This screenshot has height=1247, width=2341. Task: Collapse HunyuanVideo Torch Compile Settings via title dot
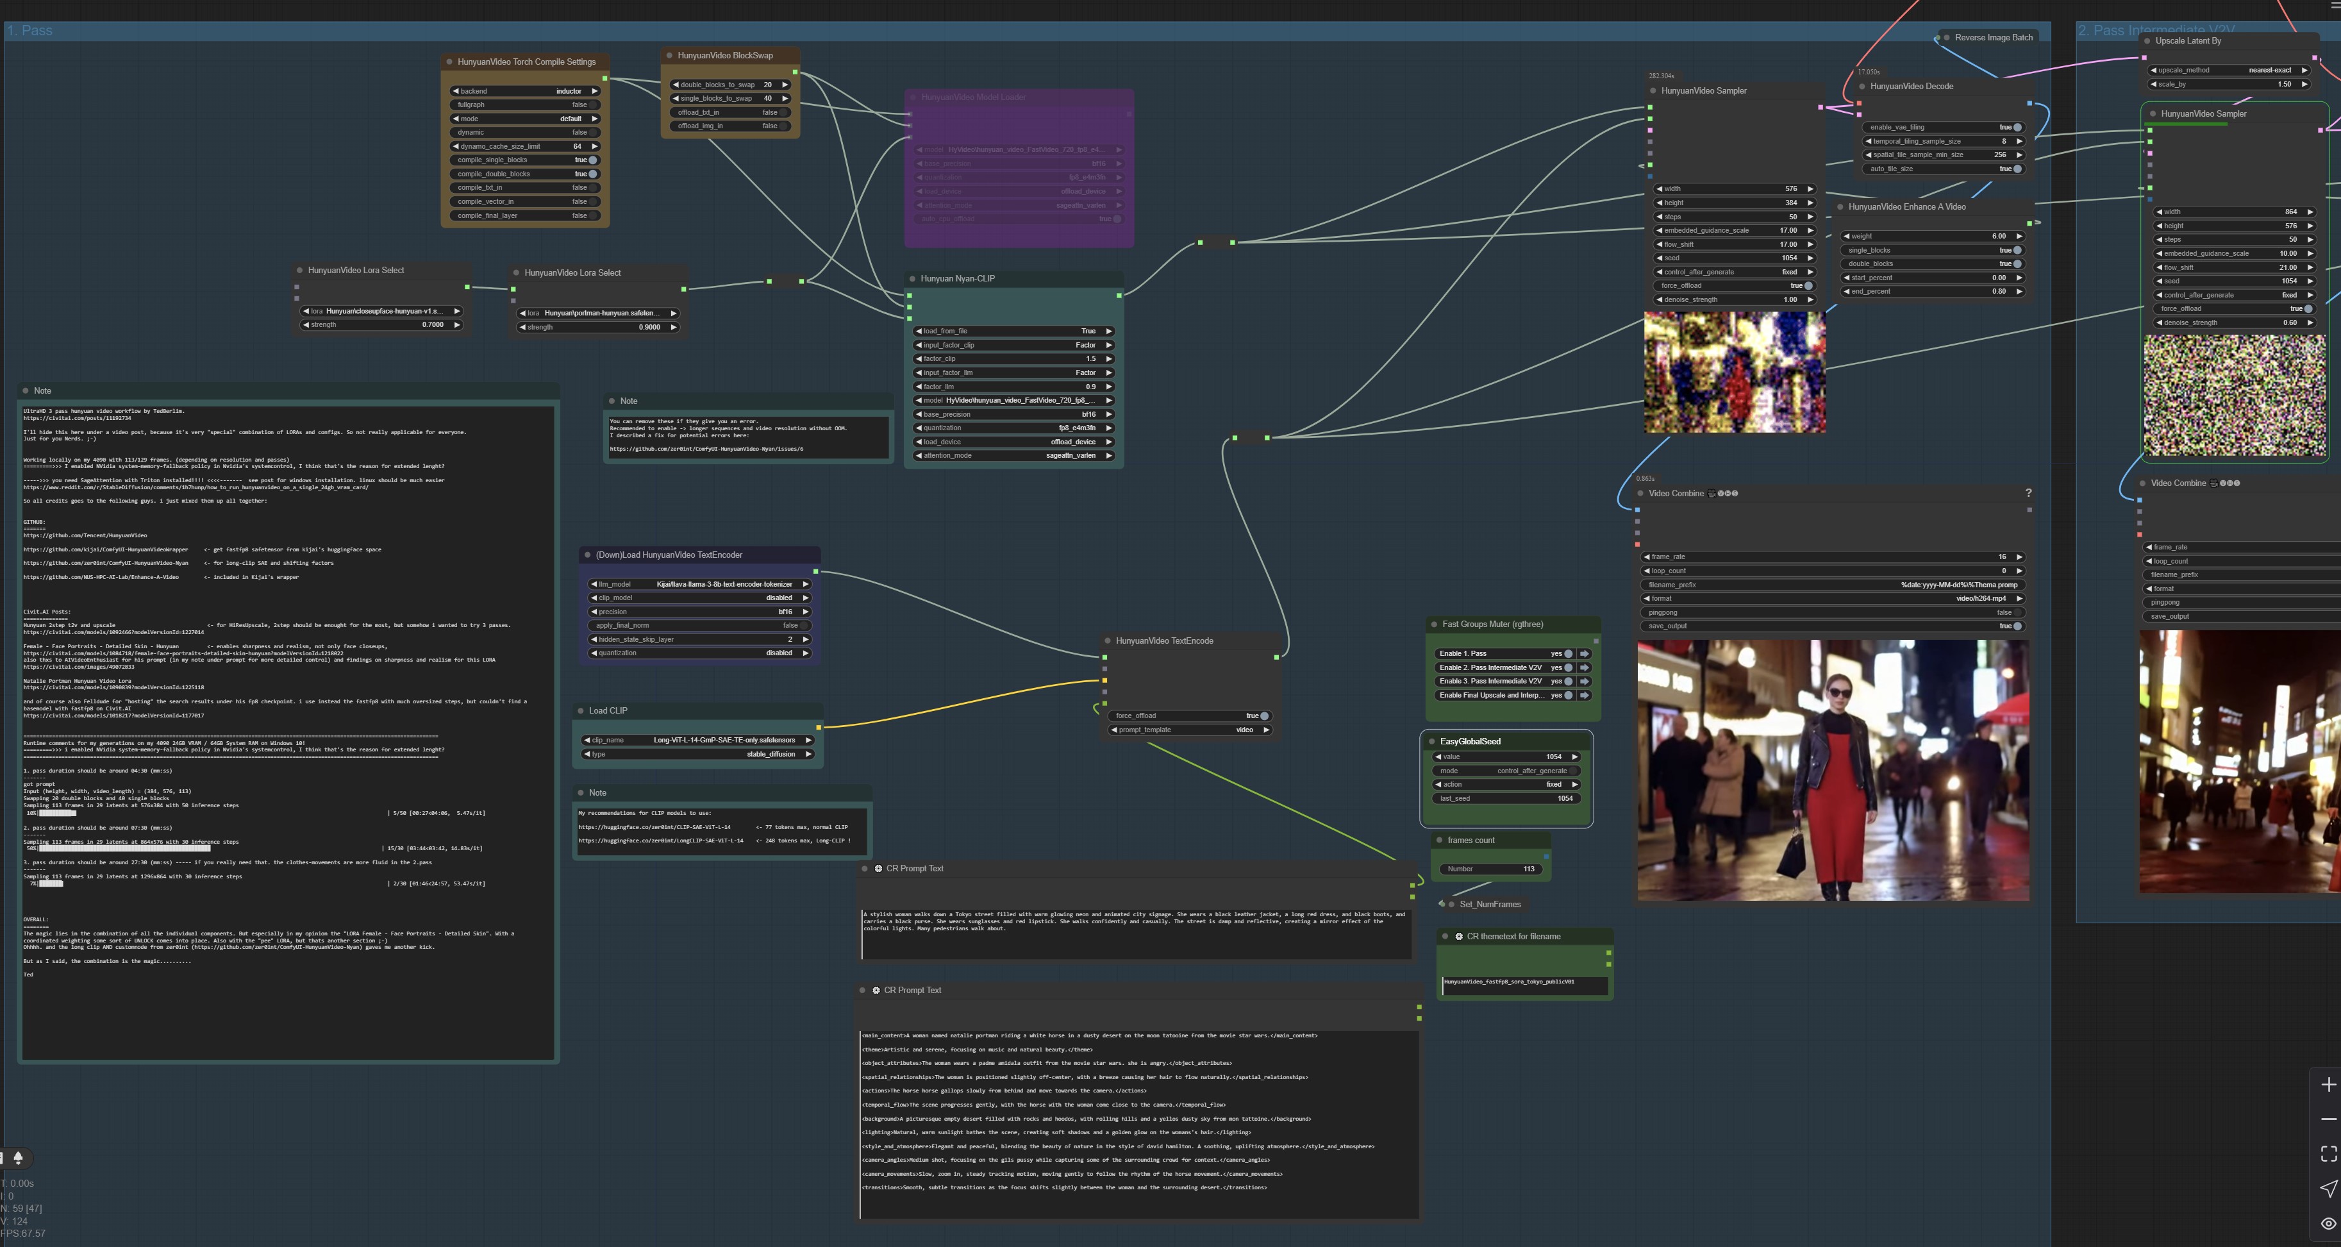pos(449,62)
